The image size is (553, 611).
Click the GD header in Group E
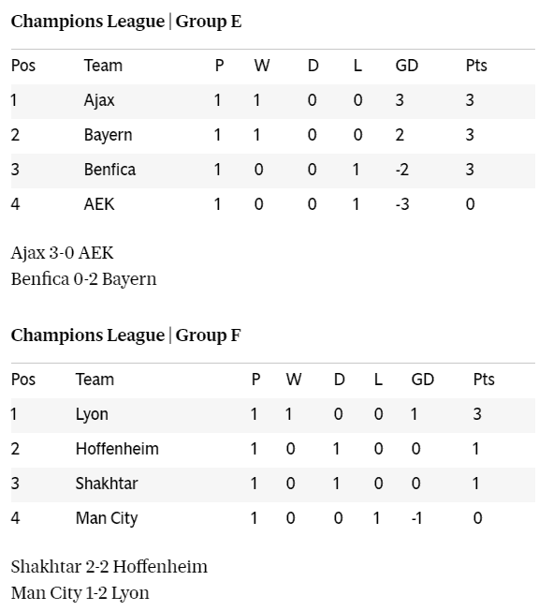point(407,66)
